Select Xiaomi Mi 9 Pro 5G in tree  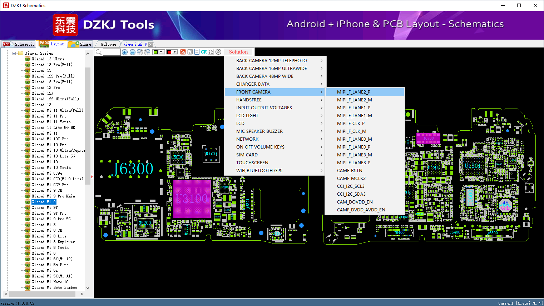pos(51,219)
